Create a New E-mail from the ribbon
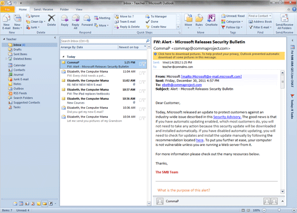Image resolution: width=297 pixels, height=213 pixels. [x=6, y=22]
